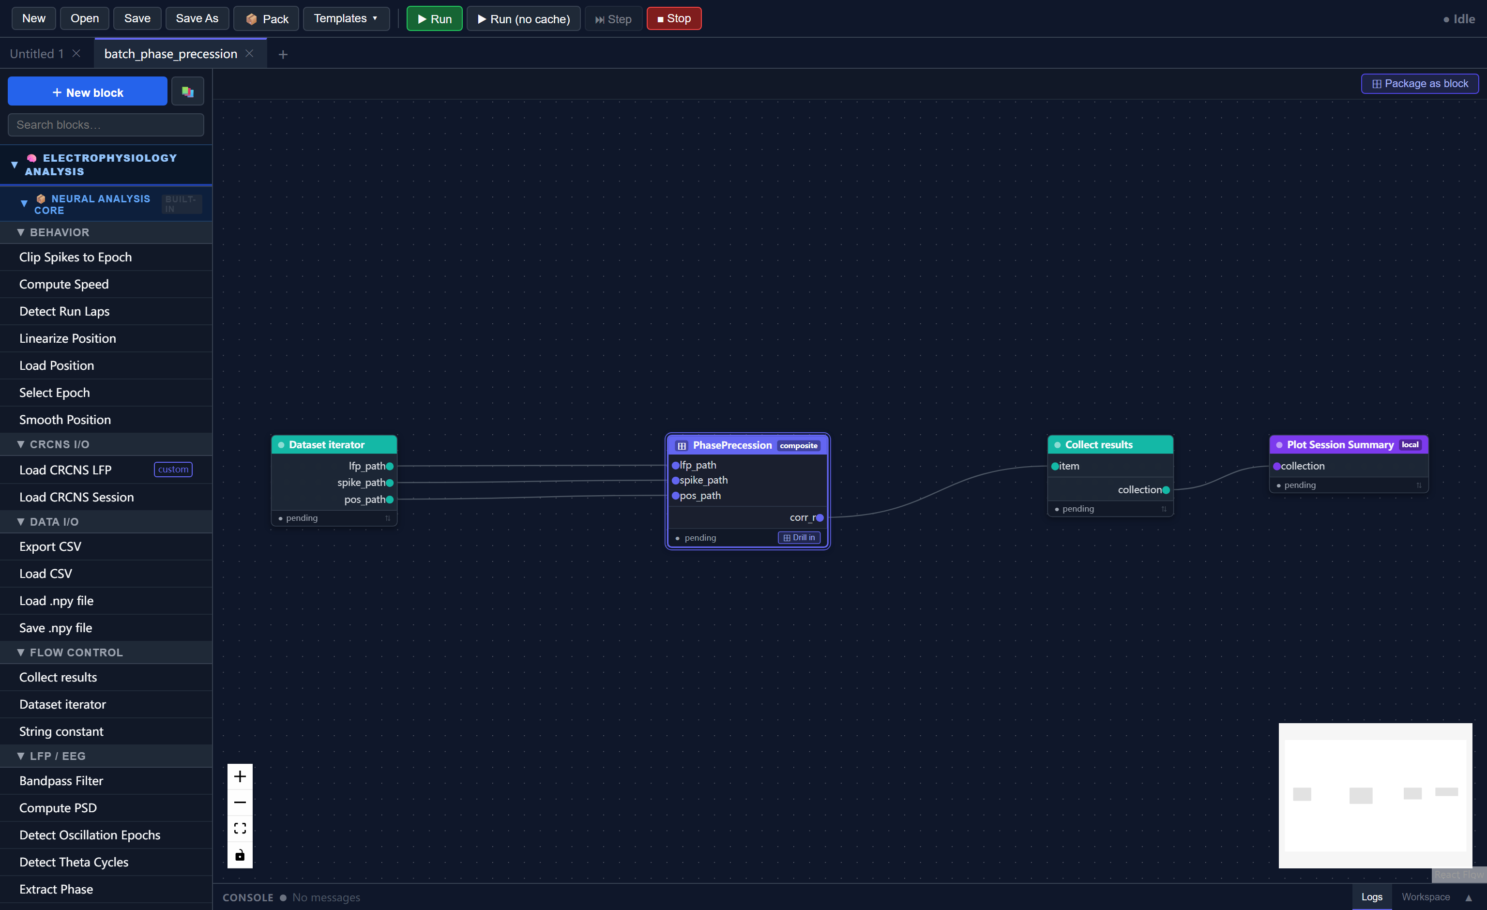Collapse the Behavior category
The width and height of the screenshot is (1487, 910).
click(x=20, y=232)
